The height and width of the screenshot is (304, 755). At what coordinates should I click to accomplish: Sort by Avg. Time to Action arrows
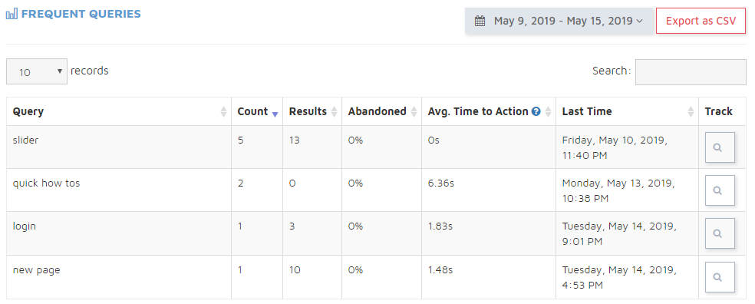click(x=548, y=112)
